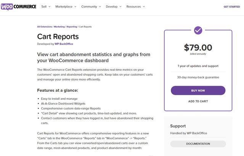The height and width of the screenshot is (156, 244).
Task: Open the Community menu item
Action: click(x=89, y=7)
